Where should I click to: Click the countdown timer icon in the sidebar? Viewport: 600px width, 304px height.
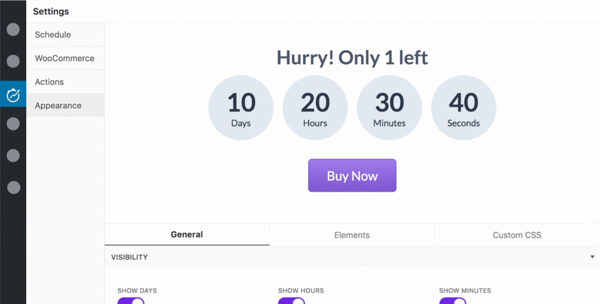pos(13,94)
